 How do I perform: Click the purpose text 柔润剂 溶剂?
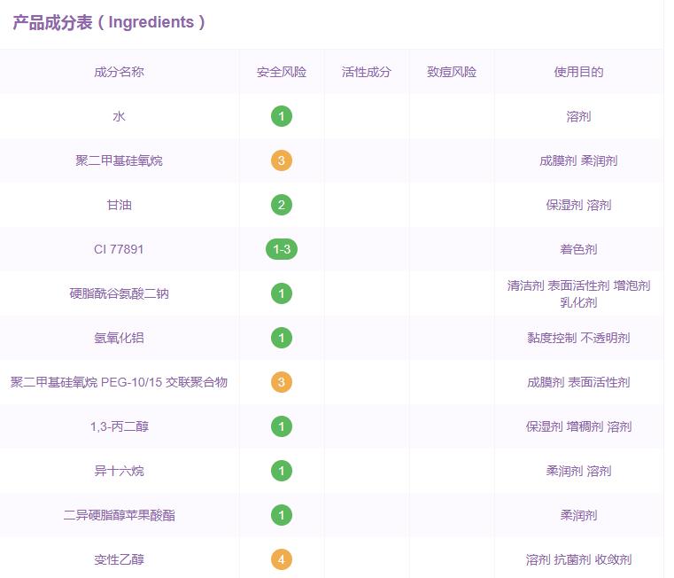578,471
